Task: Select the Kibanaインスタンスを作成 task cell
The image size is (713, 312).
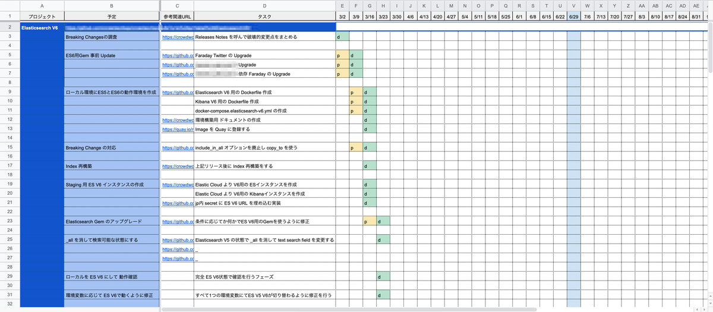Action: 264,194
